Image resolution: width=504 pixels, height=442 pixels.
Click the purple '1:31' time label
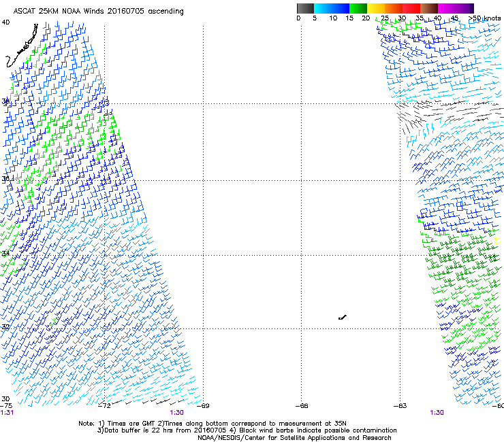coord(7,413)
